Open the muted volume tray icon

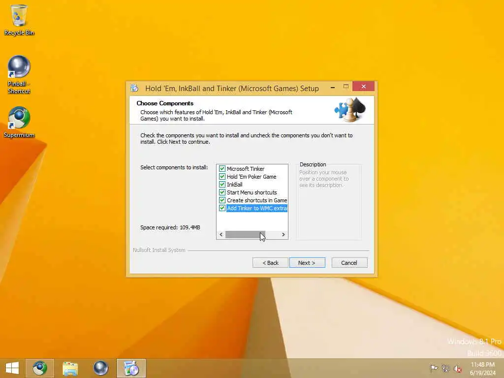pyautogui.click(x=458, y=368)
